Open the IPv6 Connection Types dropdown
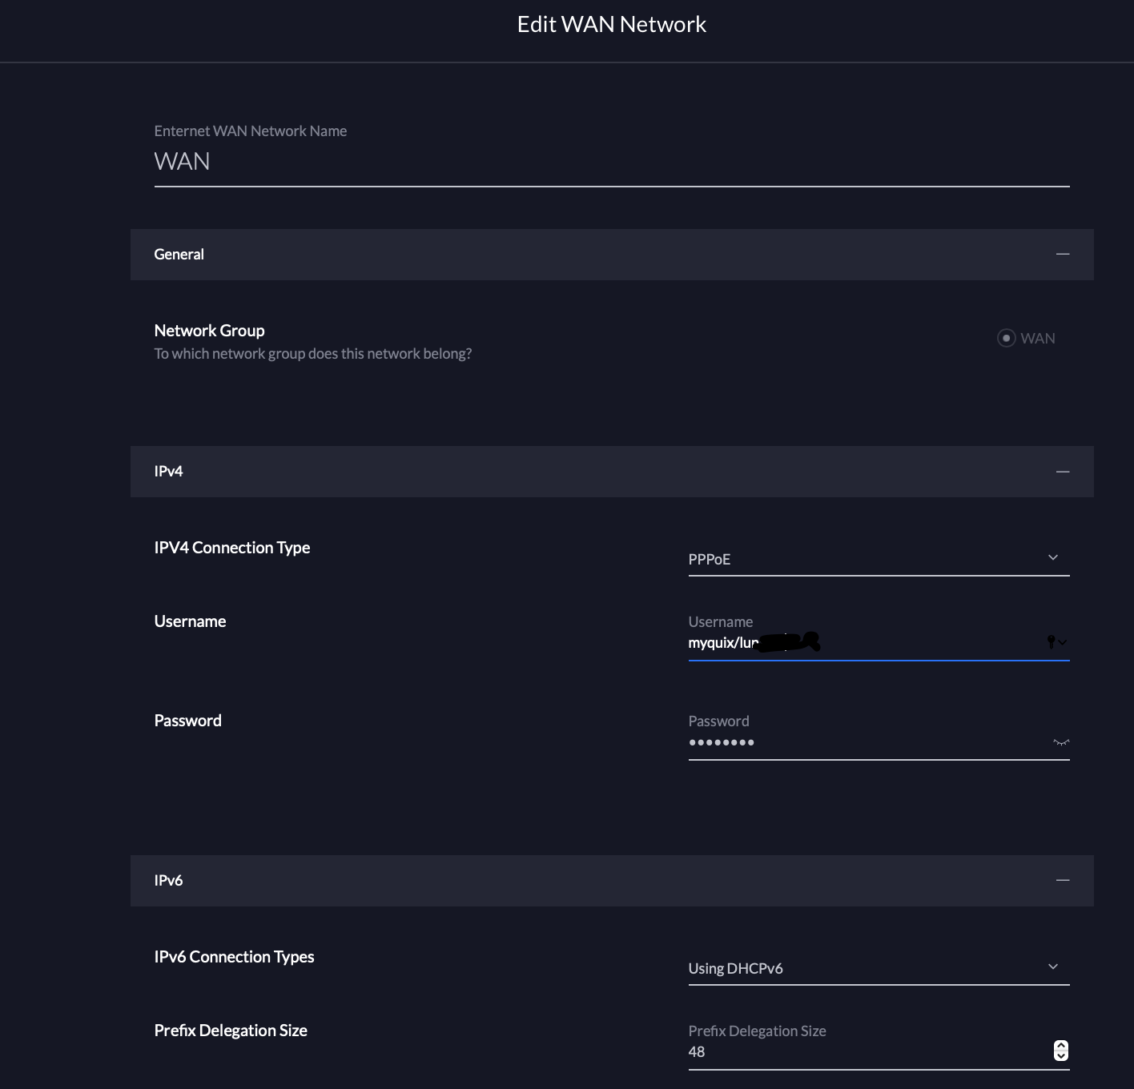The image size is (1134, 1089). point(878,968)
